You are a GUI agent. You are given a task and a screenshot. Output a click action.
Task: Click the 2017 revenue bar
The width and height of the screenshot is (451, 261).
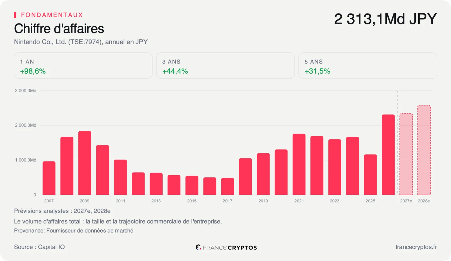click(x=227, y=186)
